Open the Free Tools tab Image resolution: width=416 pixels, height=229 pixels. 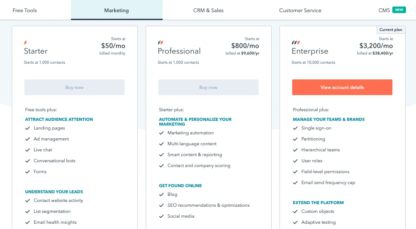click(24, 10)
